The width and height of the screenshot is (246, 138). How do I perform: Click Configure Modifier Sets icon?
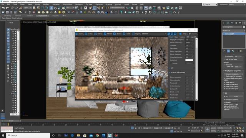click(x=241, y=51)
